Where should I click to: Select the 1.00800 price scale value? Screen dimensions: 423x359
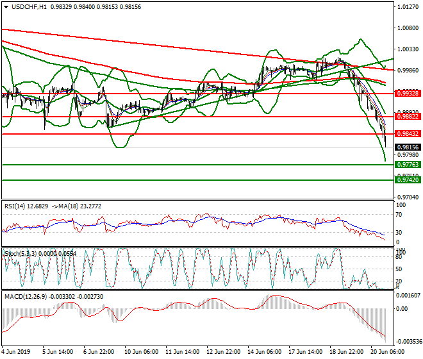408,28
